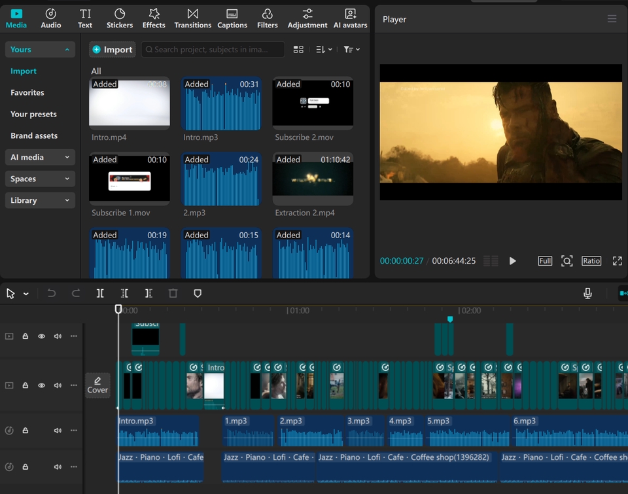628x494 pixels.
Task: Open the Effects tab
Action: click(x=154, y=18)
